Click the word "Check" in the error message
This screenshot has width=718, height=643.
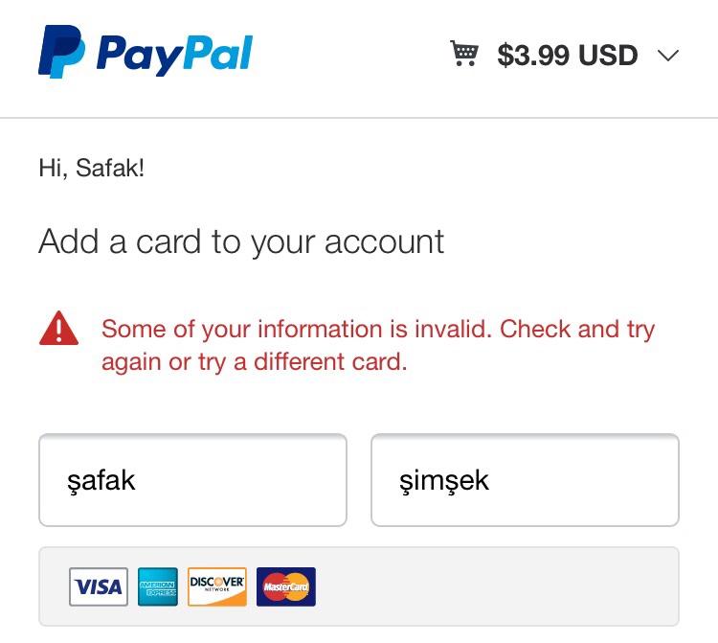point(536,330)
